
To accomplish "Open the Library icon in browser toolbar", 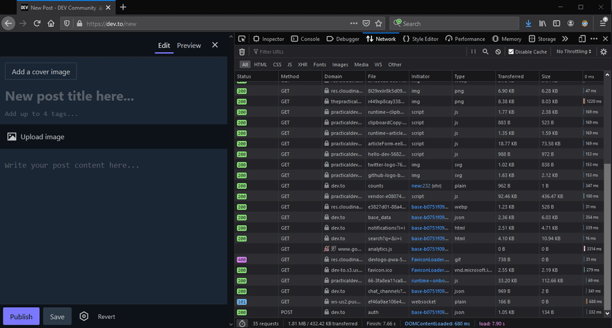I will coord(542,24).
